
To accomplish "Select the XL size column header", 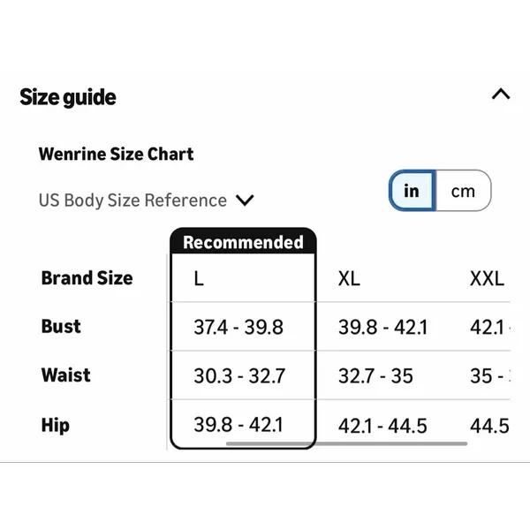I will coord(349,279).
